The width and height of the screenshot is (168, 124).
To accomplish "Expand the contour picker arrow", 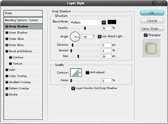I will coord(80,73).
